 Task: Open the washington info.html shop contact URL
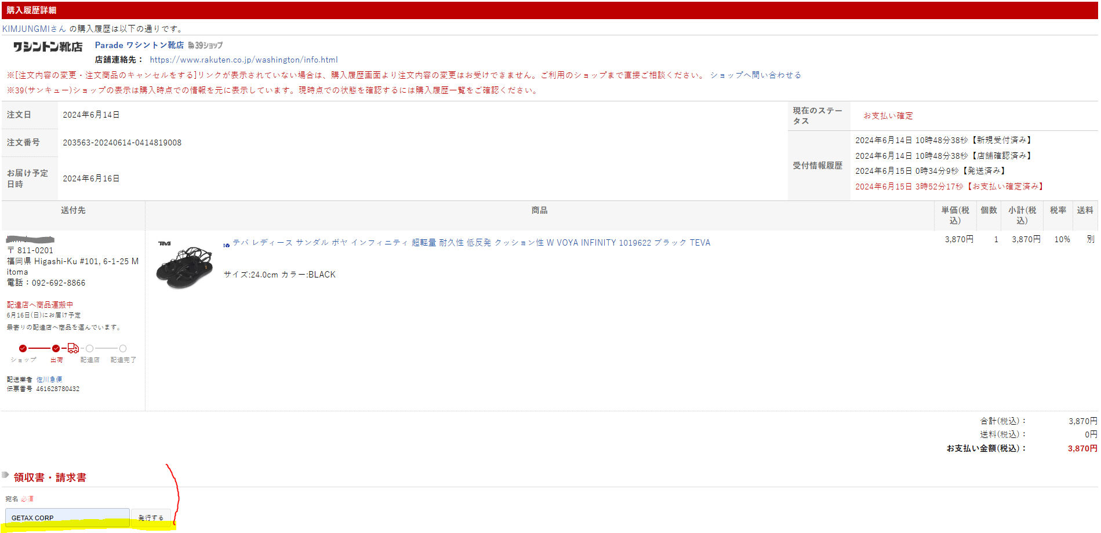coord(244,60)
